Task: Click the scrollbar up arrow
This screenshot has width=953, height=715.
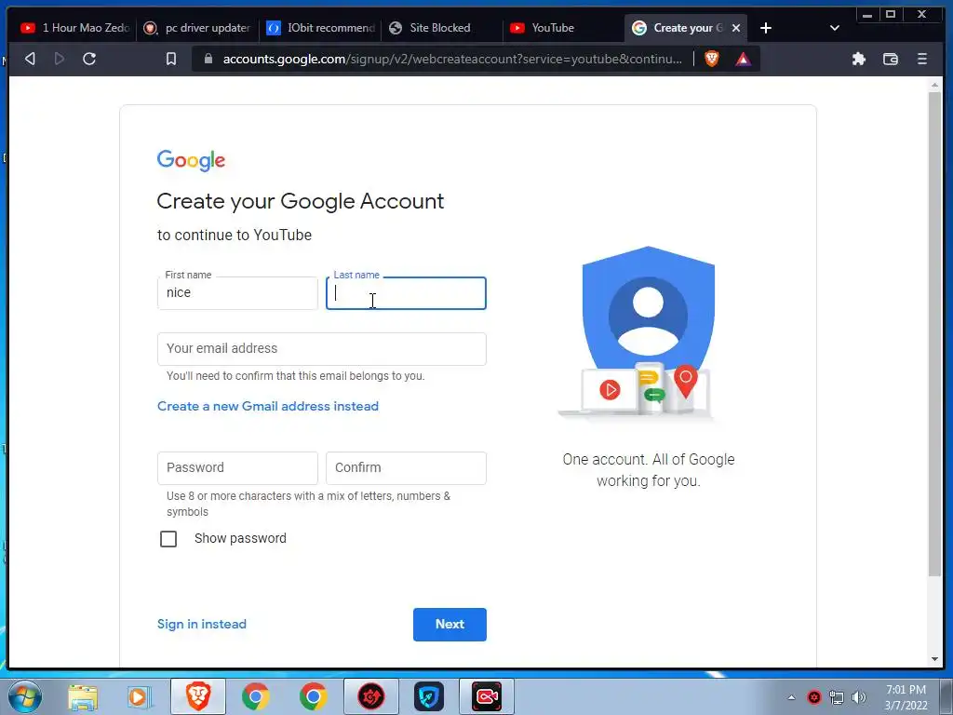Action: click(x=934, y=85)
